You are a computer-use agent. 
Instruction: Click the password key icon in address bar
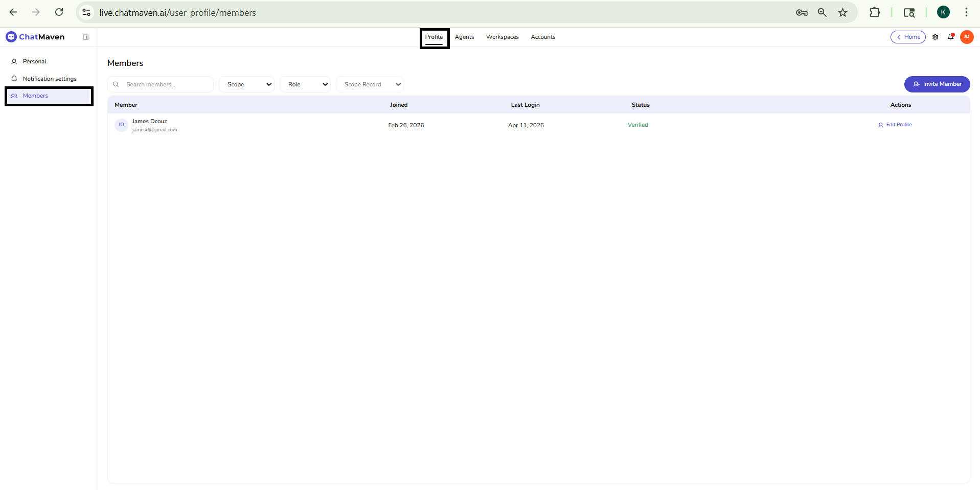pos(801,13)
